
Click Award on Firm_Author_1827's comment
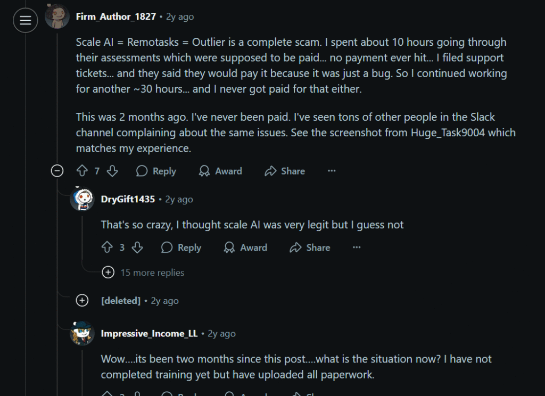click(220, 171)
